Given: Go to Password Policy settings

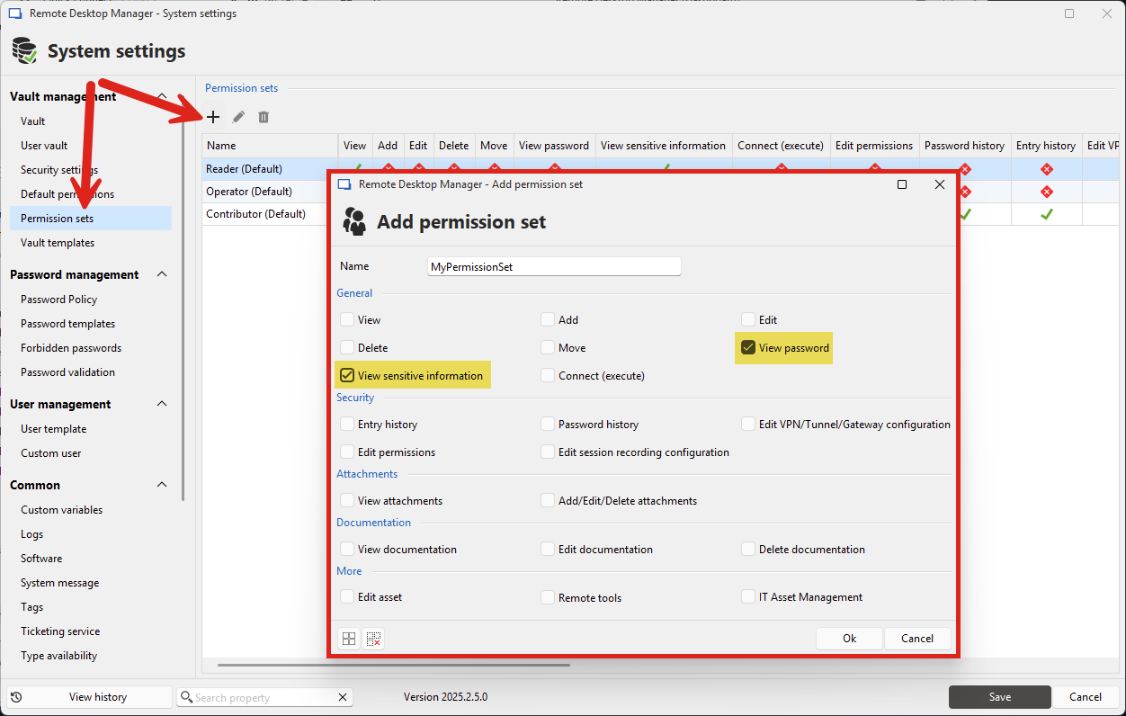Looking at the screenshot, I should tap(59, 300).
